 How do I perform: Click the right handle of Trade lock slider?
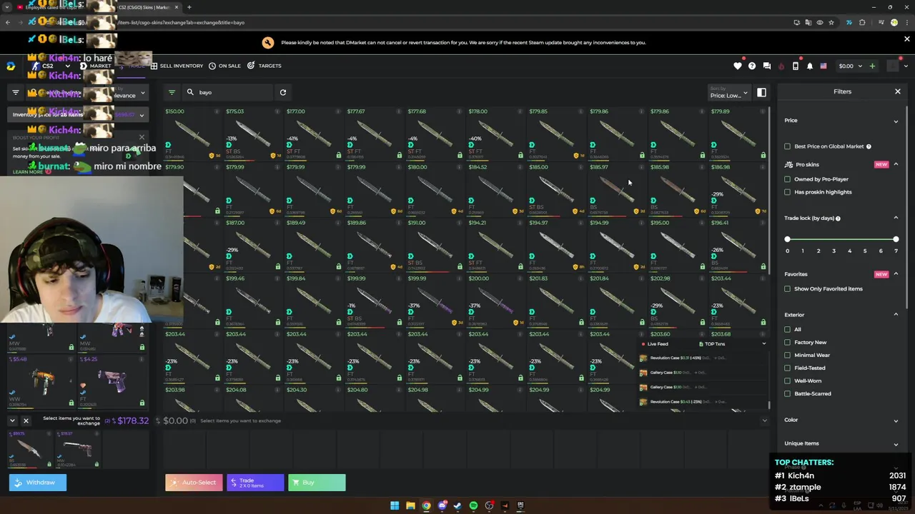pyautogui.click(x=896, y=239)
